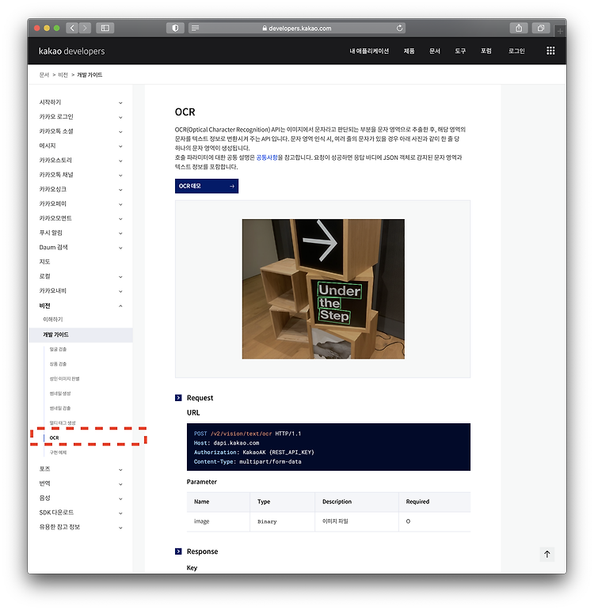Image resolution: width=594 pixels, height=610 pixels.
Task: Click the 문서 breadcrumb link
Action: 44,74
